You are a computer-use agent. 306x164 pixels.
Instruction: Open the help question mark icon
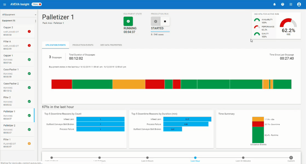(283, 4)
